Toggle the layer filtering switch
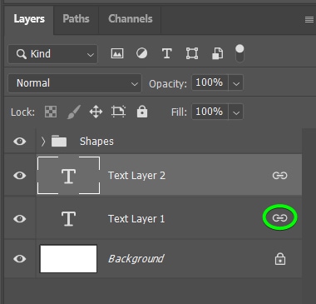 click(239, 53)
